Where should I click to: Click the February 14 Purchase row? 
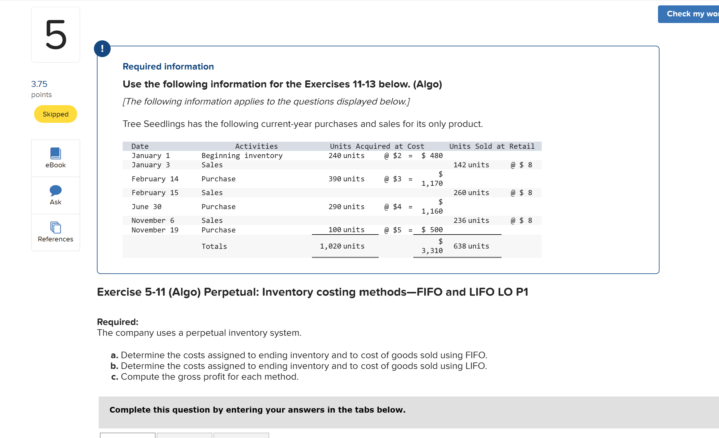click(x=218, y=179)
